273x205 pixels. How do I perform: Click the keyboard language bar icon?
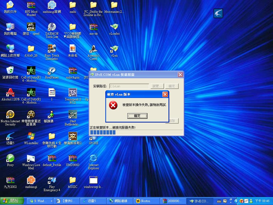click(219, 201)
